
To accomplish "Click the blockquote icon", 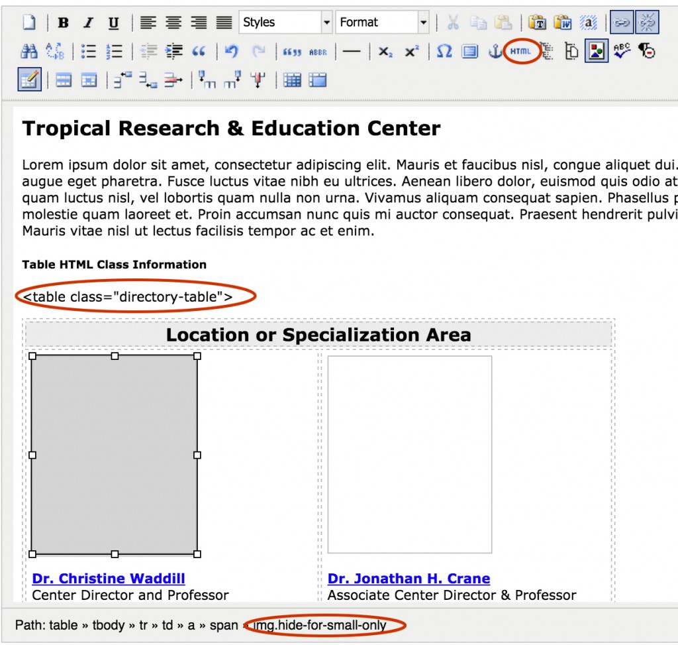I will point(199,52).
